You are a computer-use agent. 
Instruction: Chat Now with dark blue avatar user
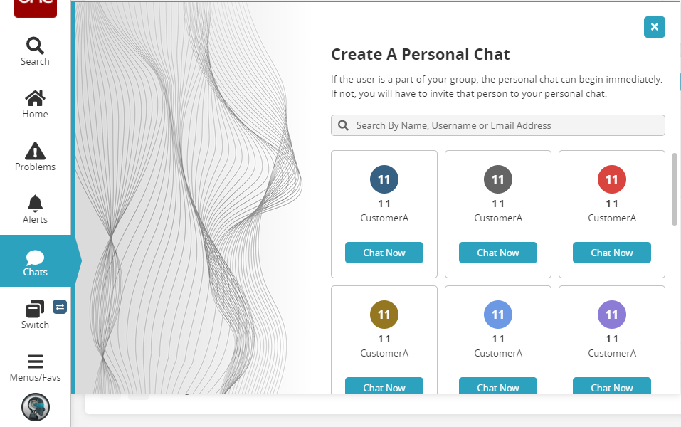point(384,253)
